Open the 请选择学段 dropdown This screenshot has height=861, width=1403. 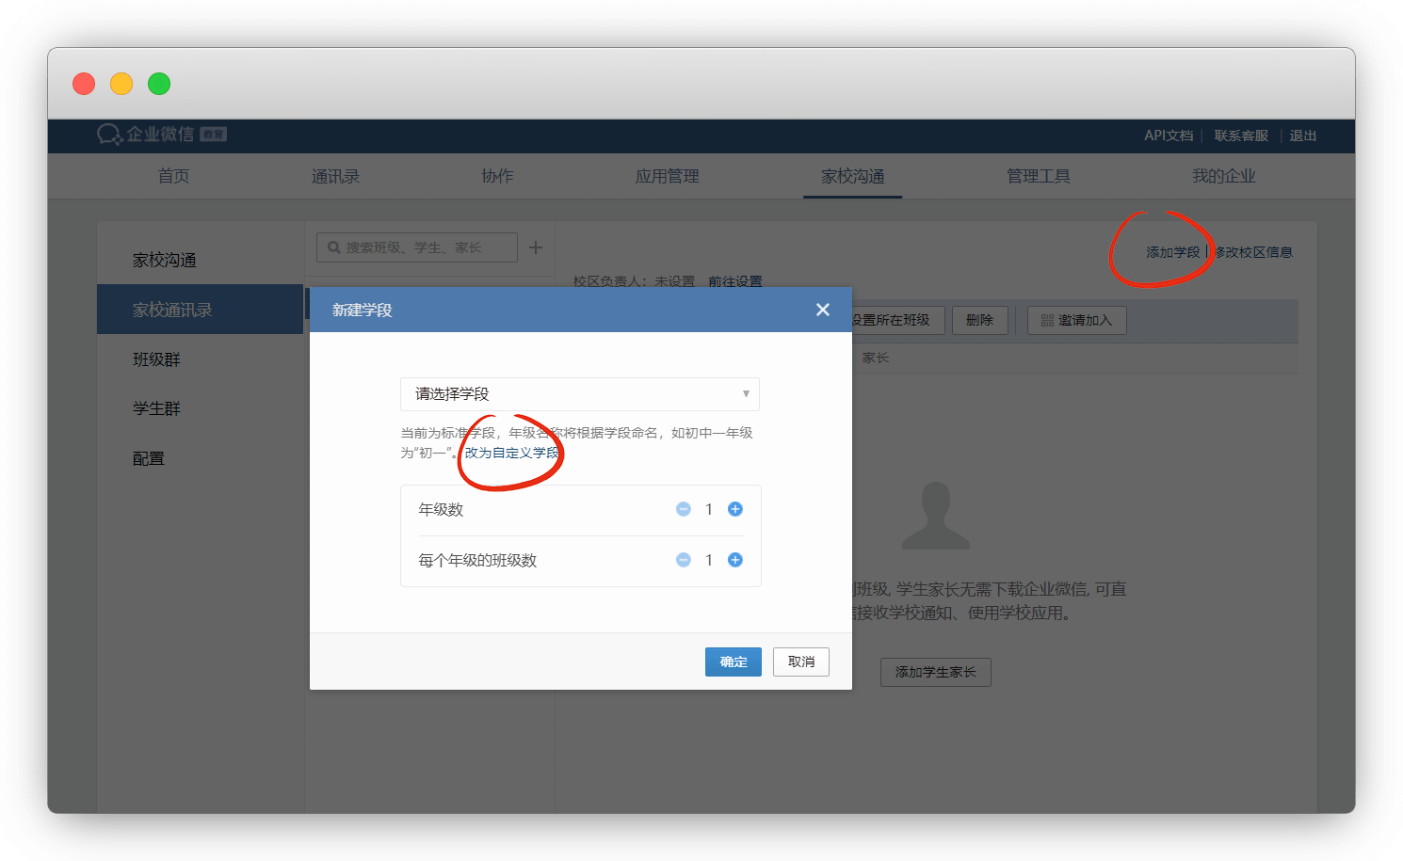[x=579, y=394]
